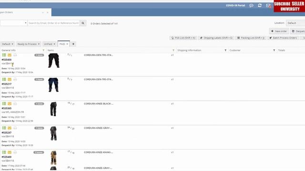Click CORDURA-KNEE-BLACK item name

click(x=99, y=104)
